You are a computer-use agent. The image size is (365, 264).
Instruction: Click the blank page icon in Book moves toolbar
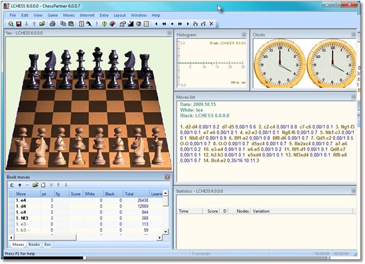coord(43,185)
